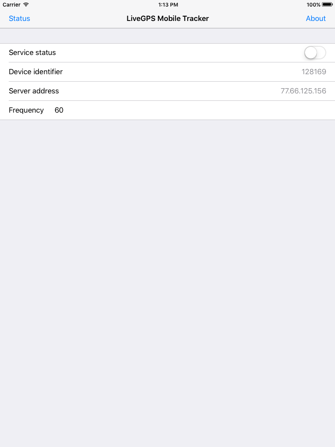
Task: Tap the Frequency row label
Action: pos(26,110)
